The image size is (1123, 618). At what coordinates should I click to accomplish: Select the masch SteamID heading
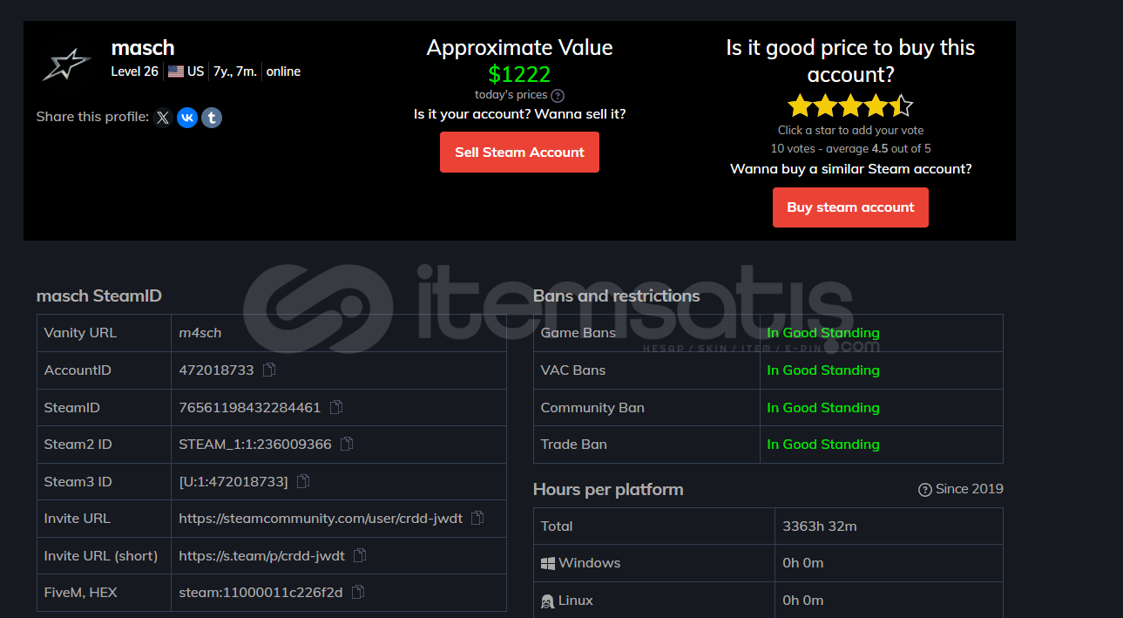(x=99, y=296)
